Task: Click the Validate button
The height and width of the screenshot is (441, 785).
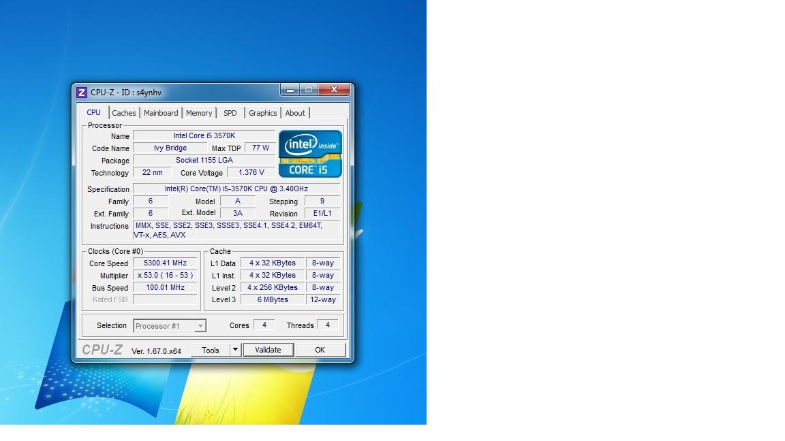Action: pos(268,350)
